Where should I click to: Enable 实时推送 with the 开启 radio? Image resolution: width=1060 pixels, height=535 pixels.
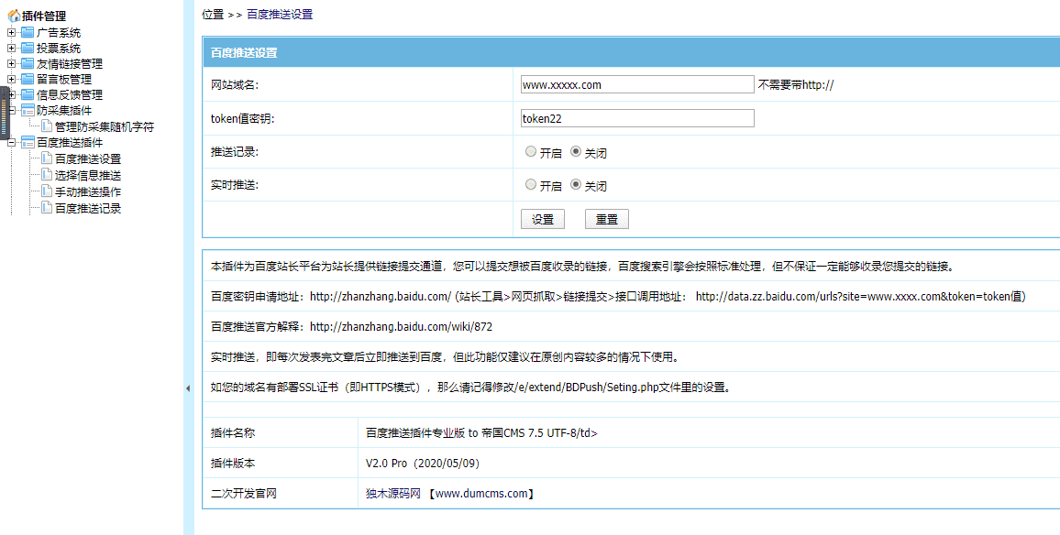[x=531, y=184]
